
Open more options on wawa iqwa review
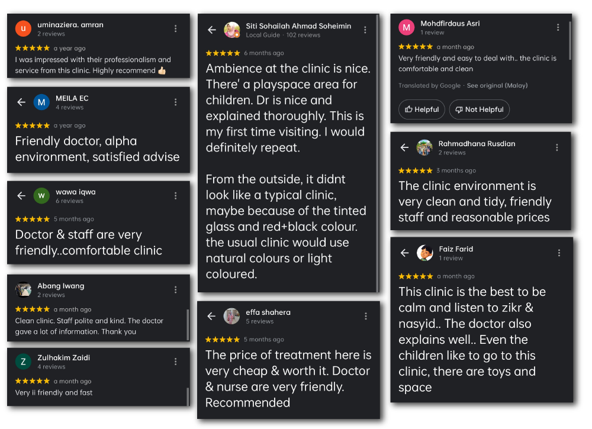(176, 196)
